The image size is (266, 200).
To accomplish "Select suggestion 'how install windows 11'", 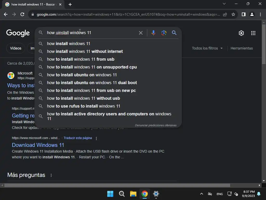I will pyautogui.click(x=108, y=44).
